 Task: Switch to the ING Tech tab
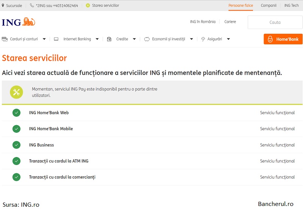click(x=291, y=5)
